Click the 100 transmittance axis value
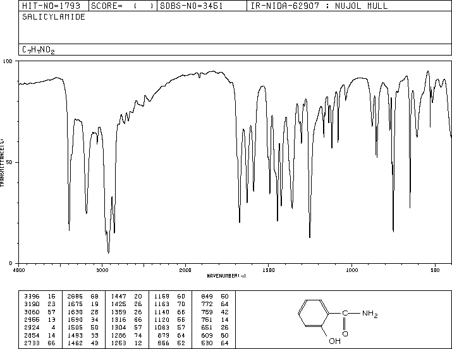 click(8, 62)
